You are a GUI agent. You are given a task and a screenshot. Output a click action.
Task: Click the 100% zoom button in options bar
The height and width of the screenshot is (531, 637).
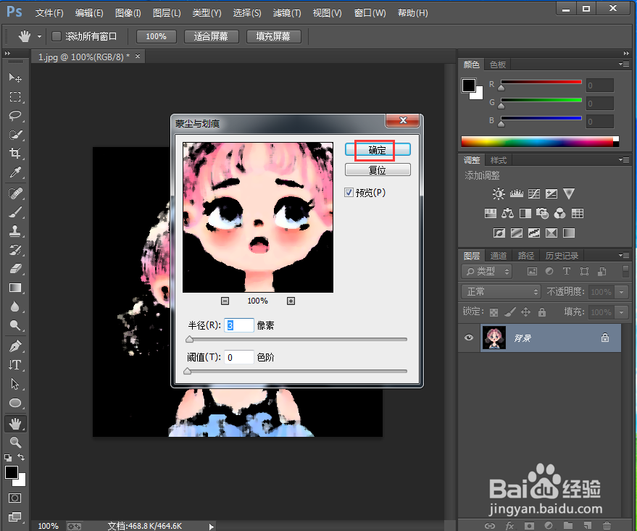[156, 36]
